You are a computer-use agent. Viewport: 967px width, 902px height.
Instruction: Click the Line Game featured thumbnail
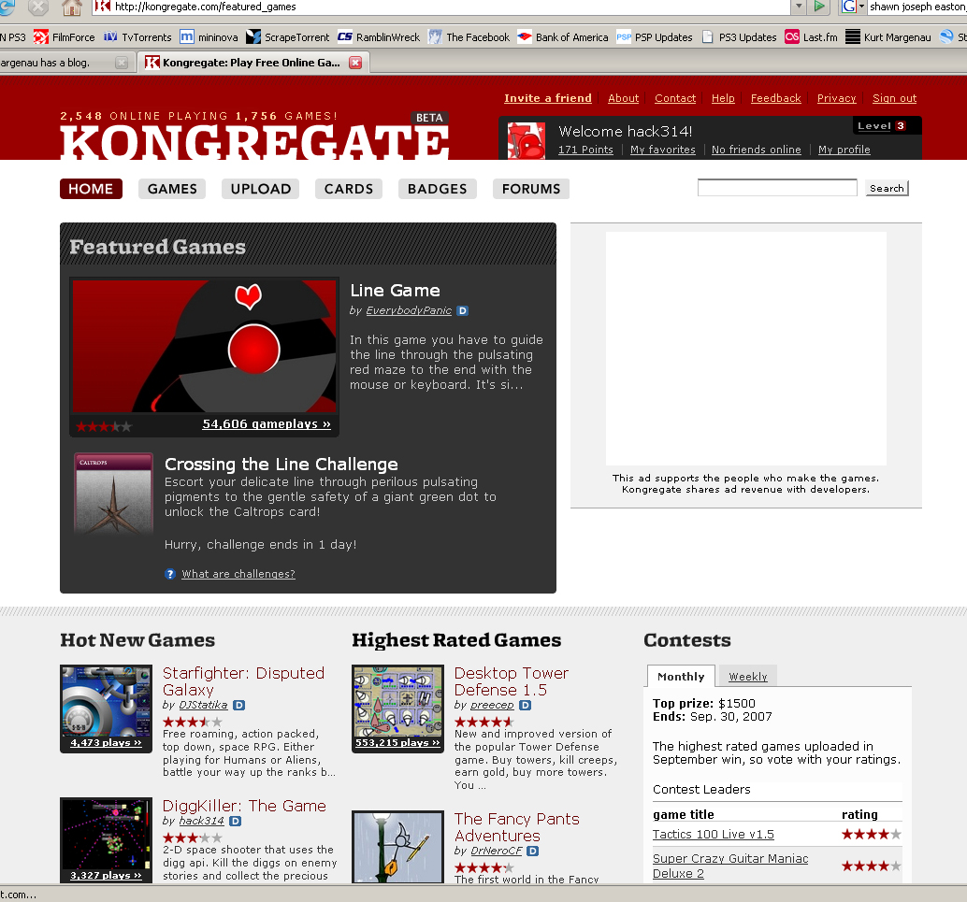204,346
